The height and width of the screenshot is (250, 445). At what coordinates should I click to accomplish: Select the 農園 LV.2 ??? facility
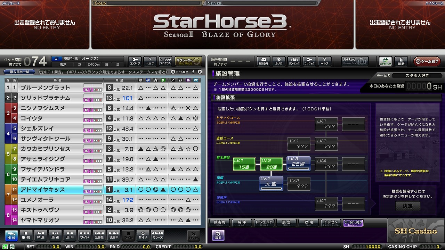(299, 184)
